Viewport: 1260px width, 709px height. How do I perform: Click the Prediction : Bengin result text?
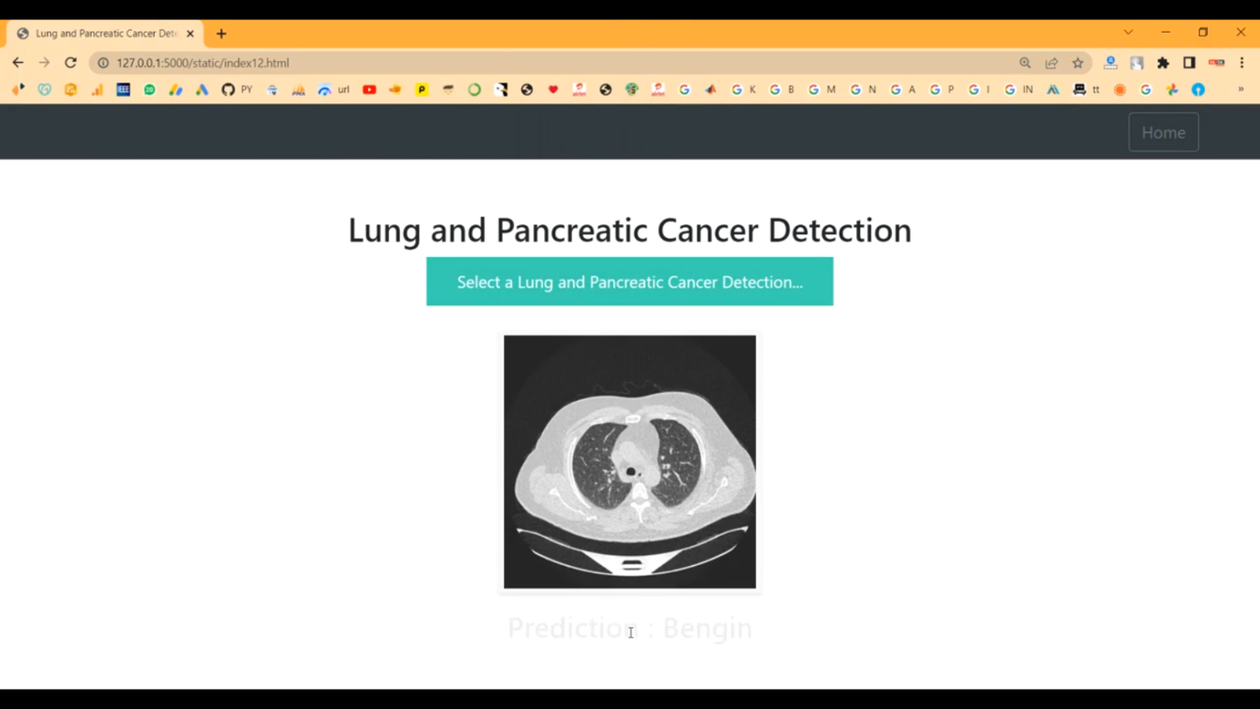pos(630,628)
